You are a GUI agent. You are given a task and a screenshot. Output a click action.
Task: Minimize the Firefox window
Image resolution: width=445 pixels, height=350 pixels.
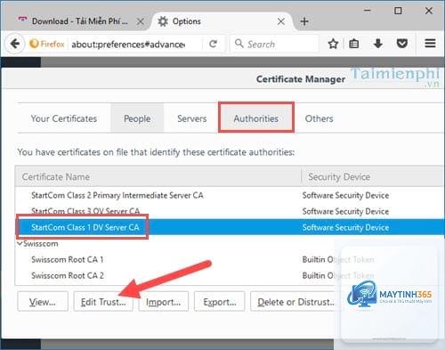368,11
